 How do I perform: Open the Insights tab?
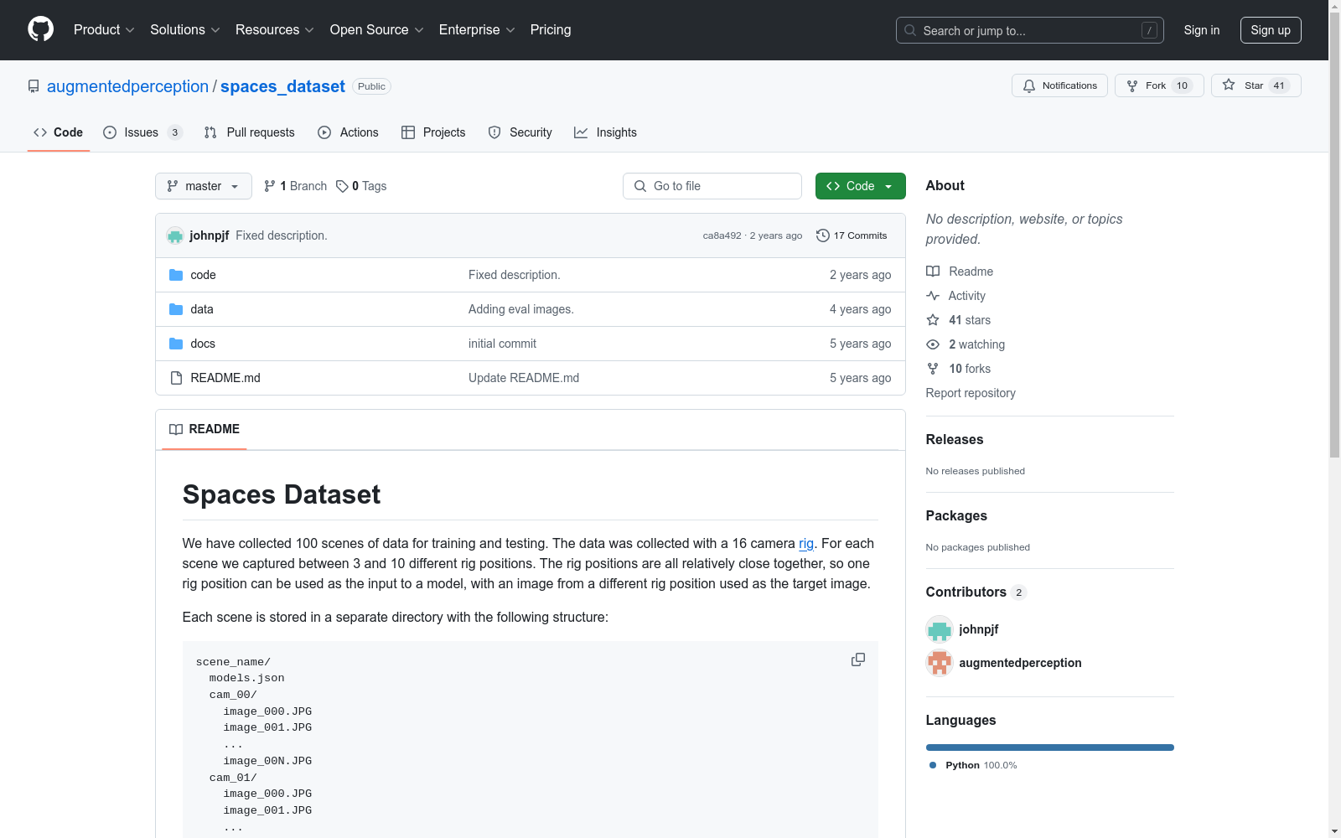[605, 132]
